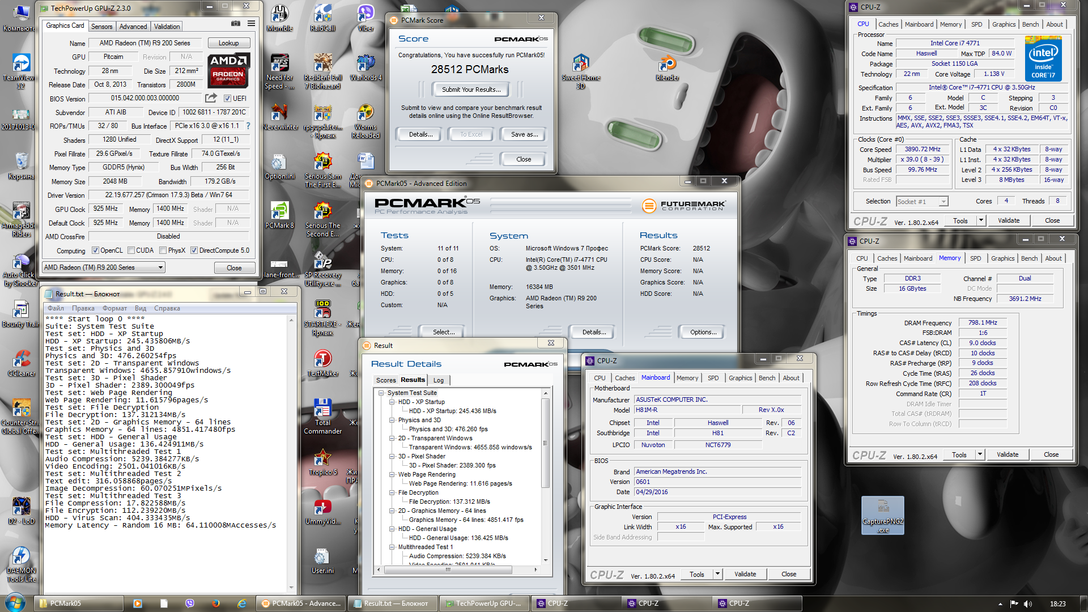The image size is (1088, 612).
Task: Click the Windows Start orb
Action: (x=15, y=603)
